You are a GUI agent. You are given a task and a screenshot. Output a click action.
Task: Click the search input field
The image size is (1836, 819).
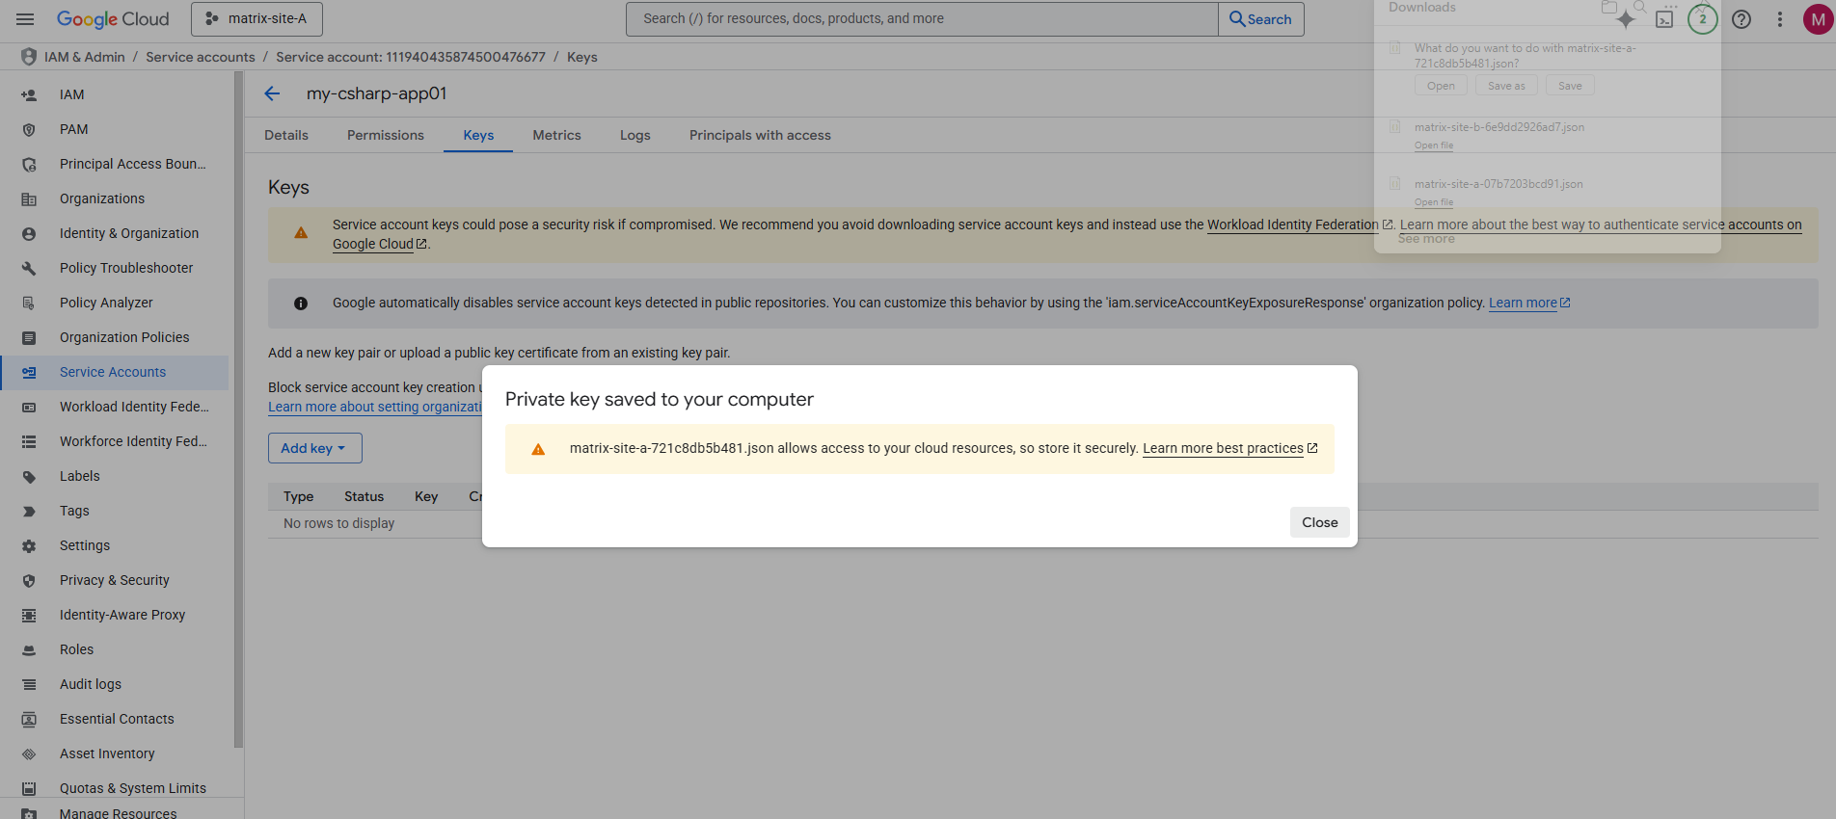point(922,19)
